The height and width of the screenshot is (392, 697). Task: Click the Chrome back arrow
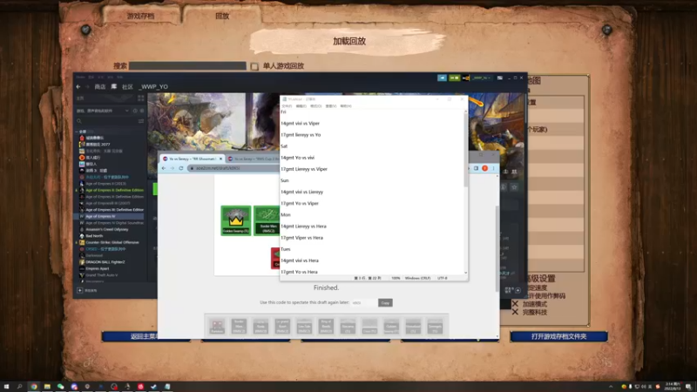point(164,168)
